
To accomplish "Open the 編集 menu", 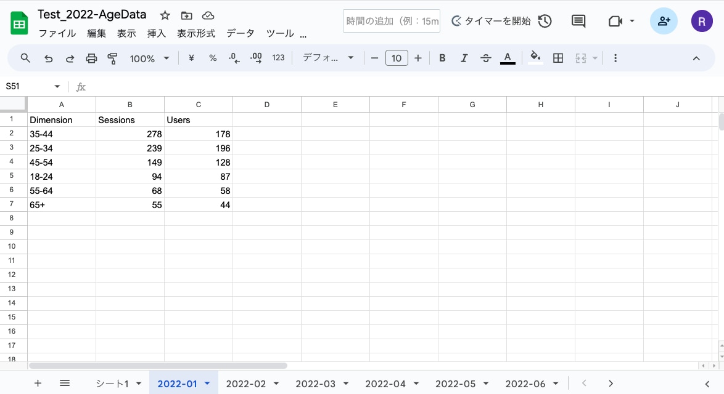I will pyautogui.click(x=96, y=33).
